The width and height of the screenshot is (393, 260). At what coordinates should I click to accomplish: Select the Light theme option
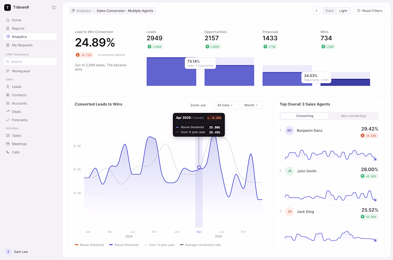(x=343, y=11)
